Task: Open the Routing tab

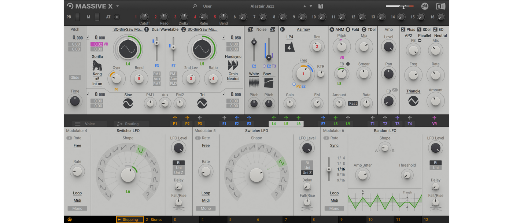Action: point(132,124)
